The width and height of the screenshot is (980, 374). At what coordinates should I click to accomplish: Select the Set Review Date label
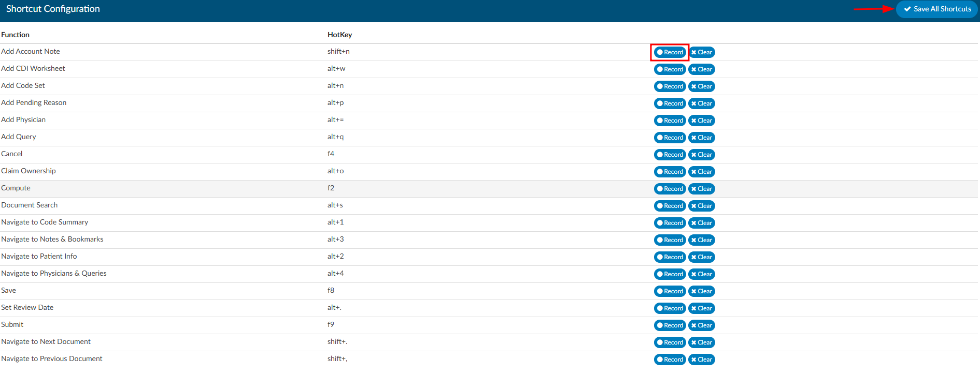pyautogui.click(x=27, y=307)
